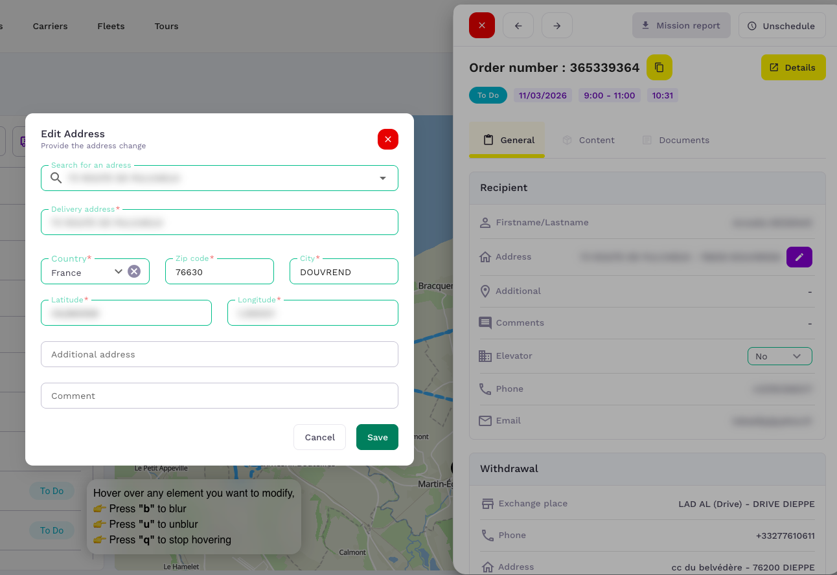Screen dimensions: 837x575
Task: Click into the Additional address field
Action: (219, 354)
